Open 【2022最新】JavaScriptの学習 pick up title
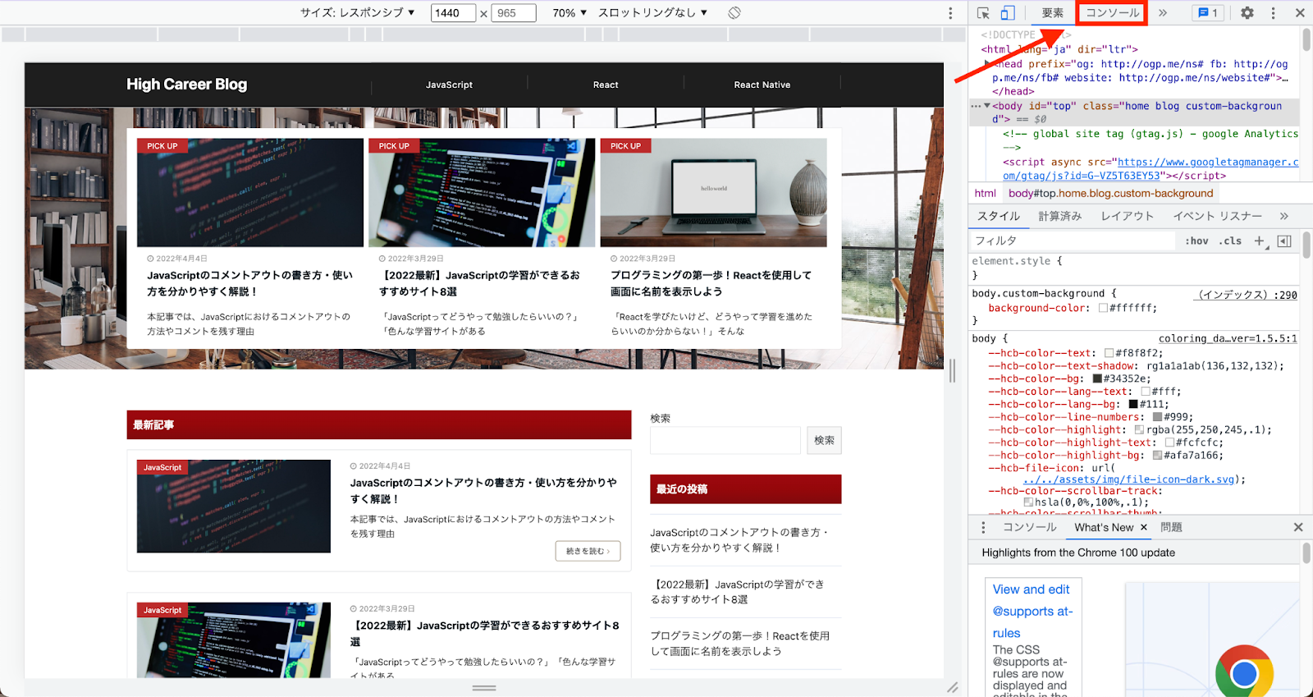This screenshot has height=697, width=1313. pos(479,283)
